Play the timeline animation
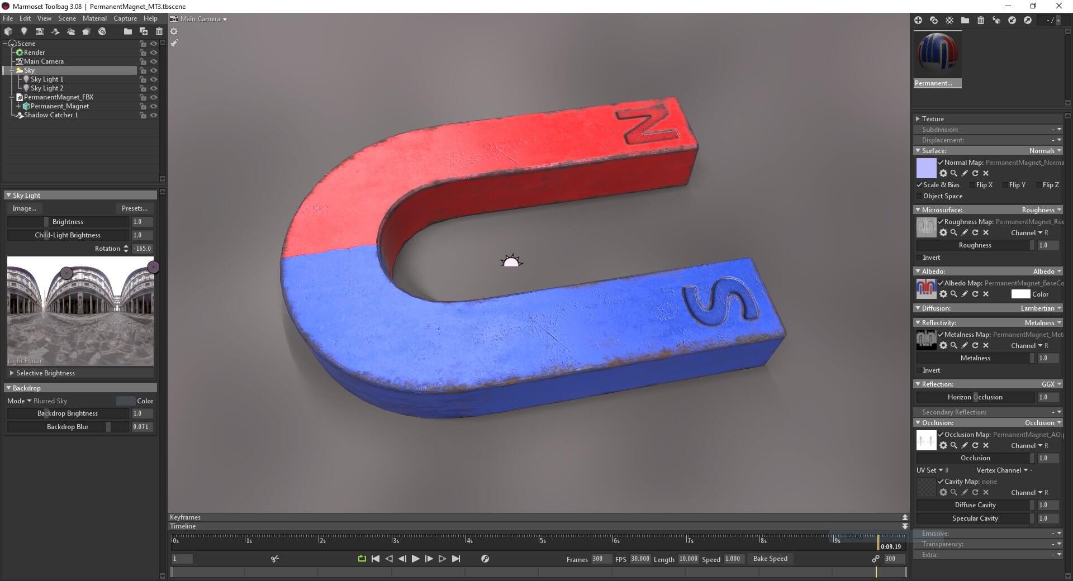 pos(415,559)
